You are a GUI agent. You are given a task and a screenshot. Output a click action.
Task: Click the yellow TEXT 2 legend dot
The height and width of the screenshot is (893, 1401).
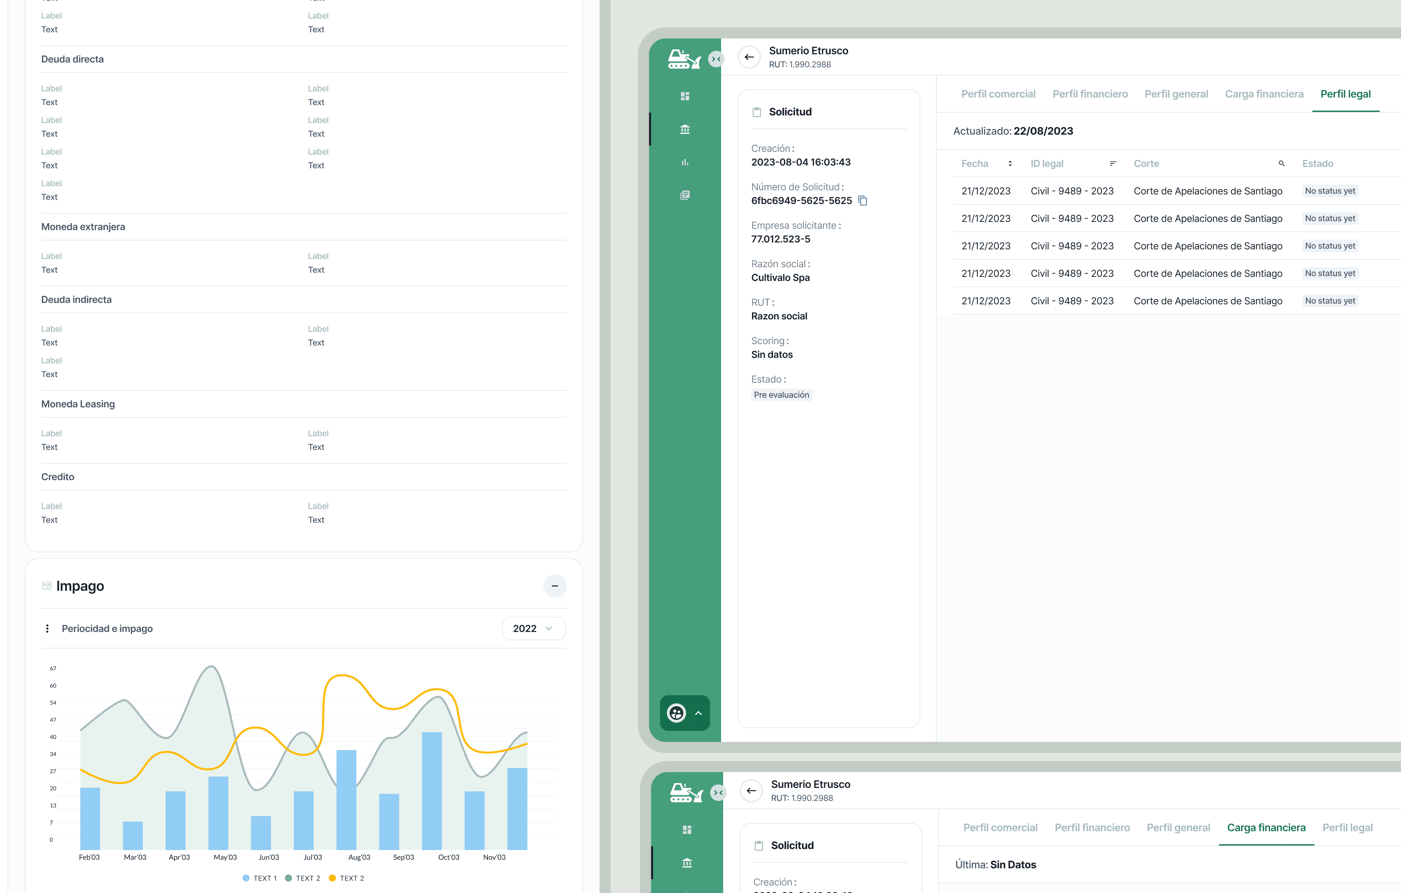coord(332,879)
